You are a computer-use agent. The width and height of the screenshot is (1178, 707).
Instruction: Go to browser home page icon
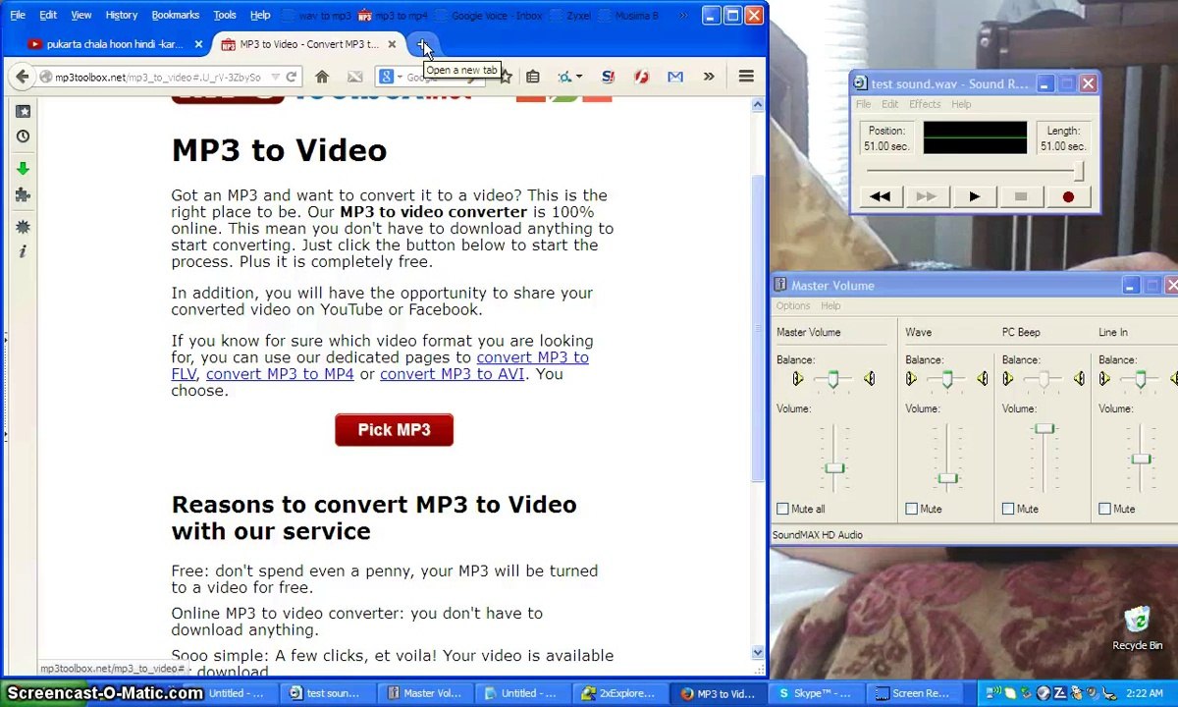point(322,77)
